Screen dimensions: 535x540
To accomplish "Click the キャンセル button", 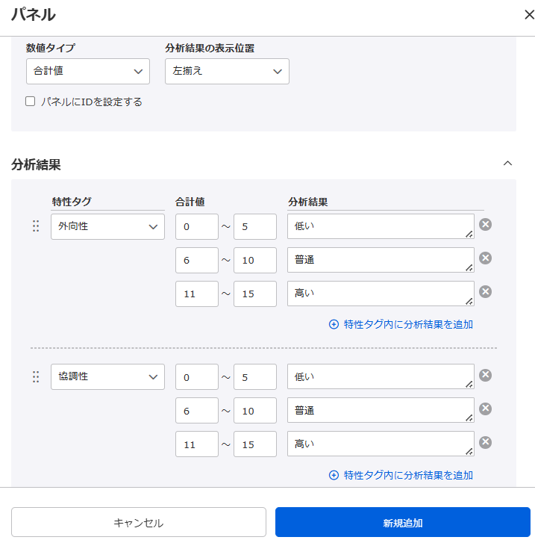I will click(x=139, y=522).
